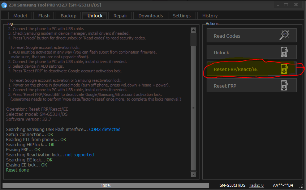Maximize the Z3X Samsung Tool window
Viewport: 306px width, 190px height.
click(x=286, y=5)
